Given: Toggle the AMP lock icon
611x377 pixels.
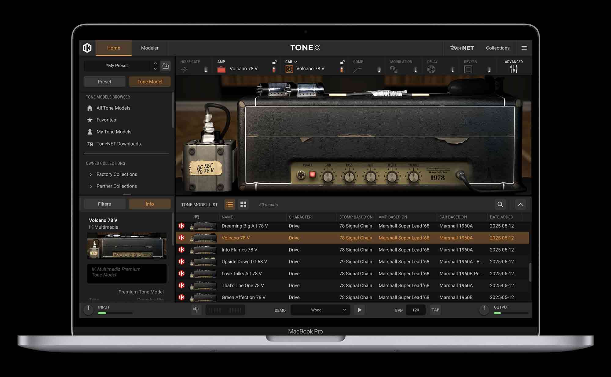Looking at the screenshot, I should [274, 62].
